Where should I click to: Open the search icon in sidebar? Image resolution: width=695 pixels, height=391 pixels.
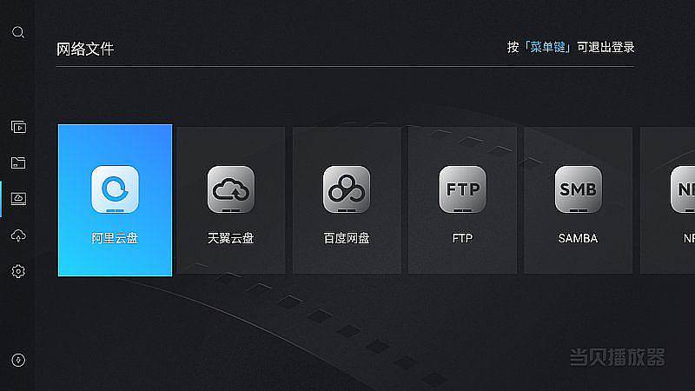tap(18, 32)
